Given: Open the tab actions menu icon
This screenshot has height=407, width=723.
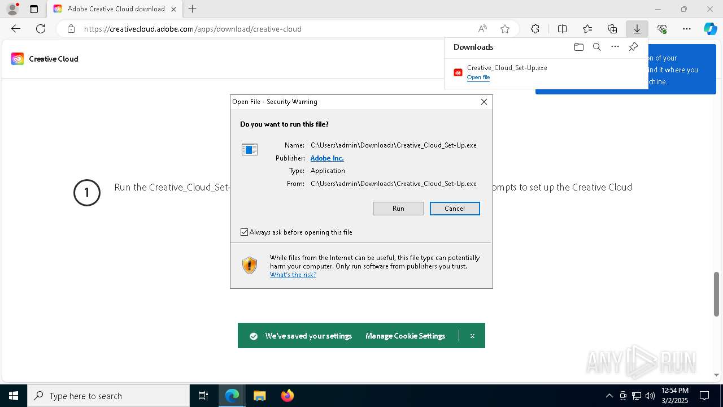Looking at the screenshot, I should [x=34, y=9].
